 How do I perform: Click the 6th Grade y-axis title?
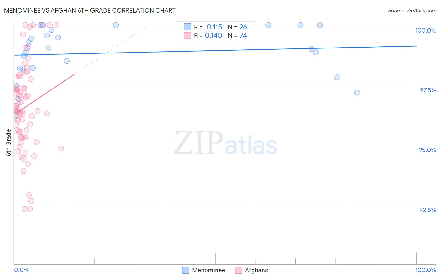9,143
